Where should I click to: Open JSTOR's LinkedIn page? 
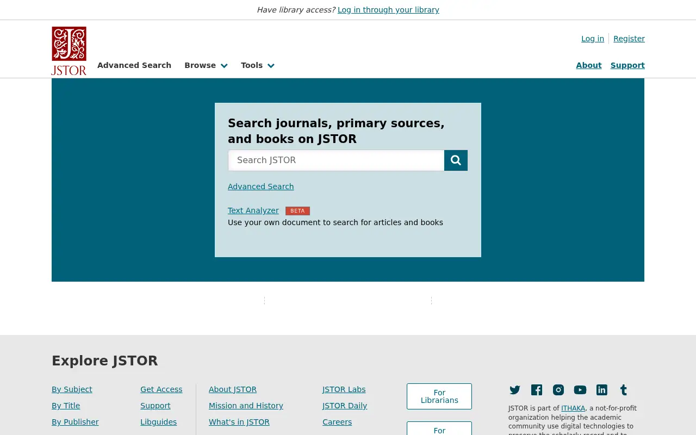[x=602, y=390]
